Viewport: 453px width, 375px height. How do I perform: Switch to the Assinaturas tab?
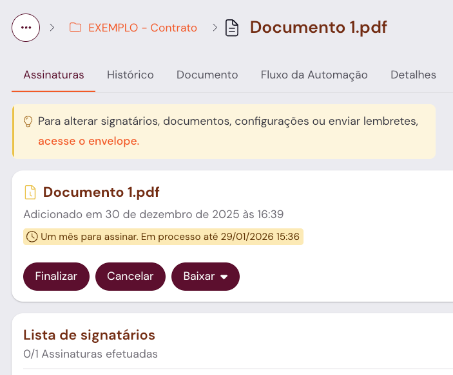tap(53, 75)
